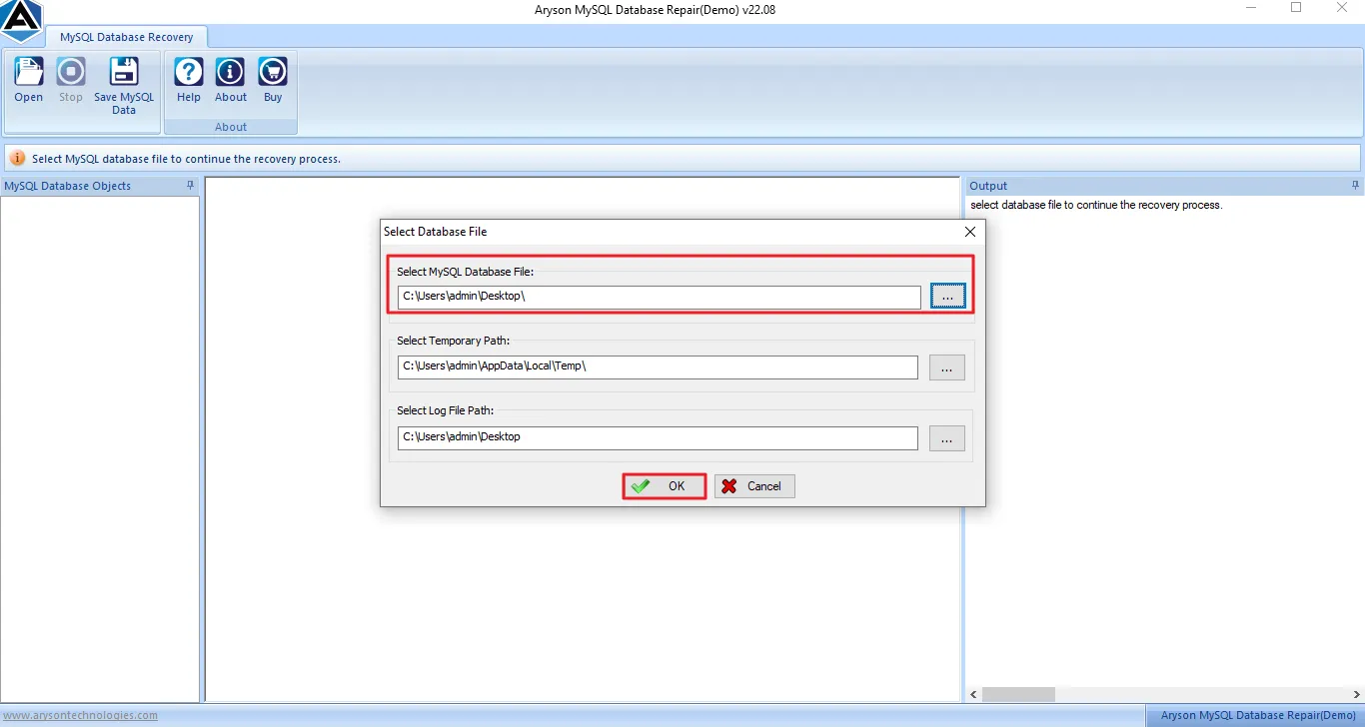Cancel the Select Database File dialog
This screenshot has height=727, width=1365.
pyautogui.click(x=754, y=486)
